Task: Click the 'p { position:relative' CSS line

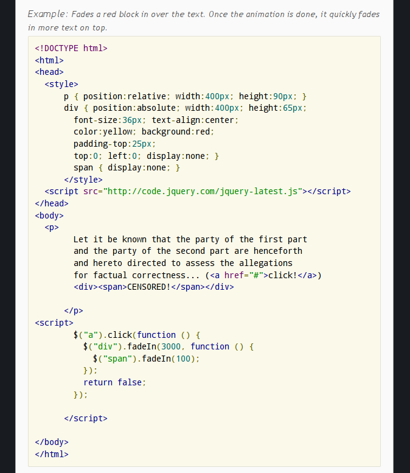Action: tap(185, 96)
